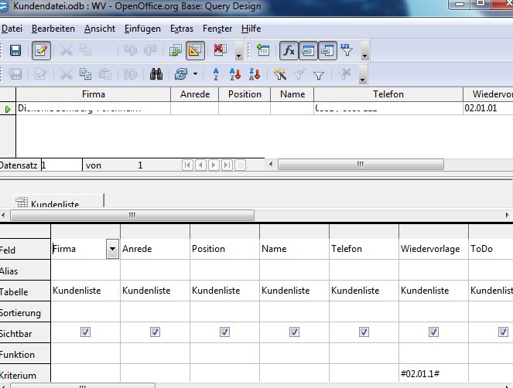Click the Sort Descending icon

(235, 74)
